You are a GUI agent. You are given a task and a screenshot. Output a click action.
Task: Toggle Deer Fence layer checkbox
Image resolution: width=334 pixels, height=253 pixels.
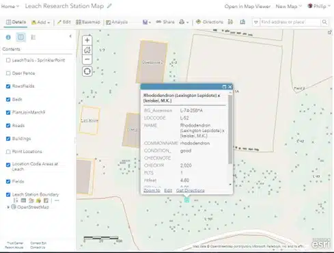[x=8, y=73]
